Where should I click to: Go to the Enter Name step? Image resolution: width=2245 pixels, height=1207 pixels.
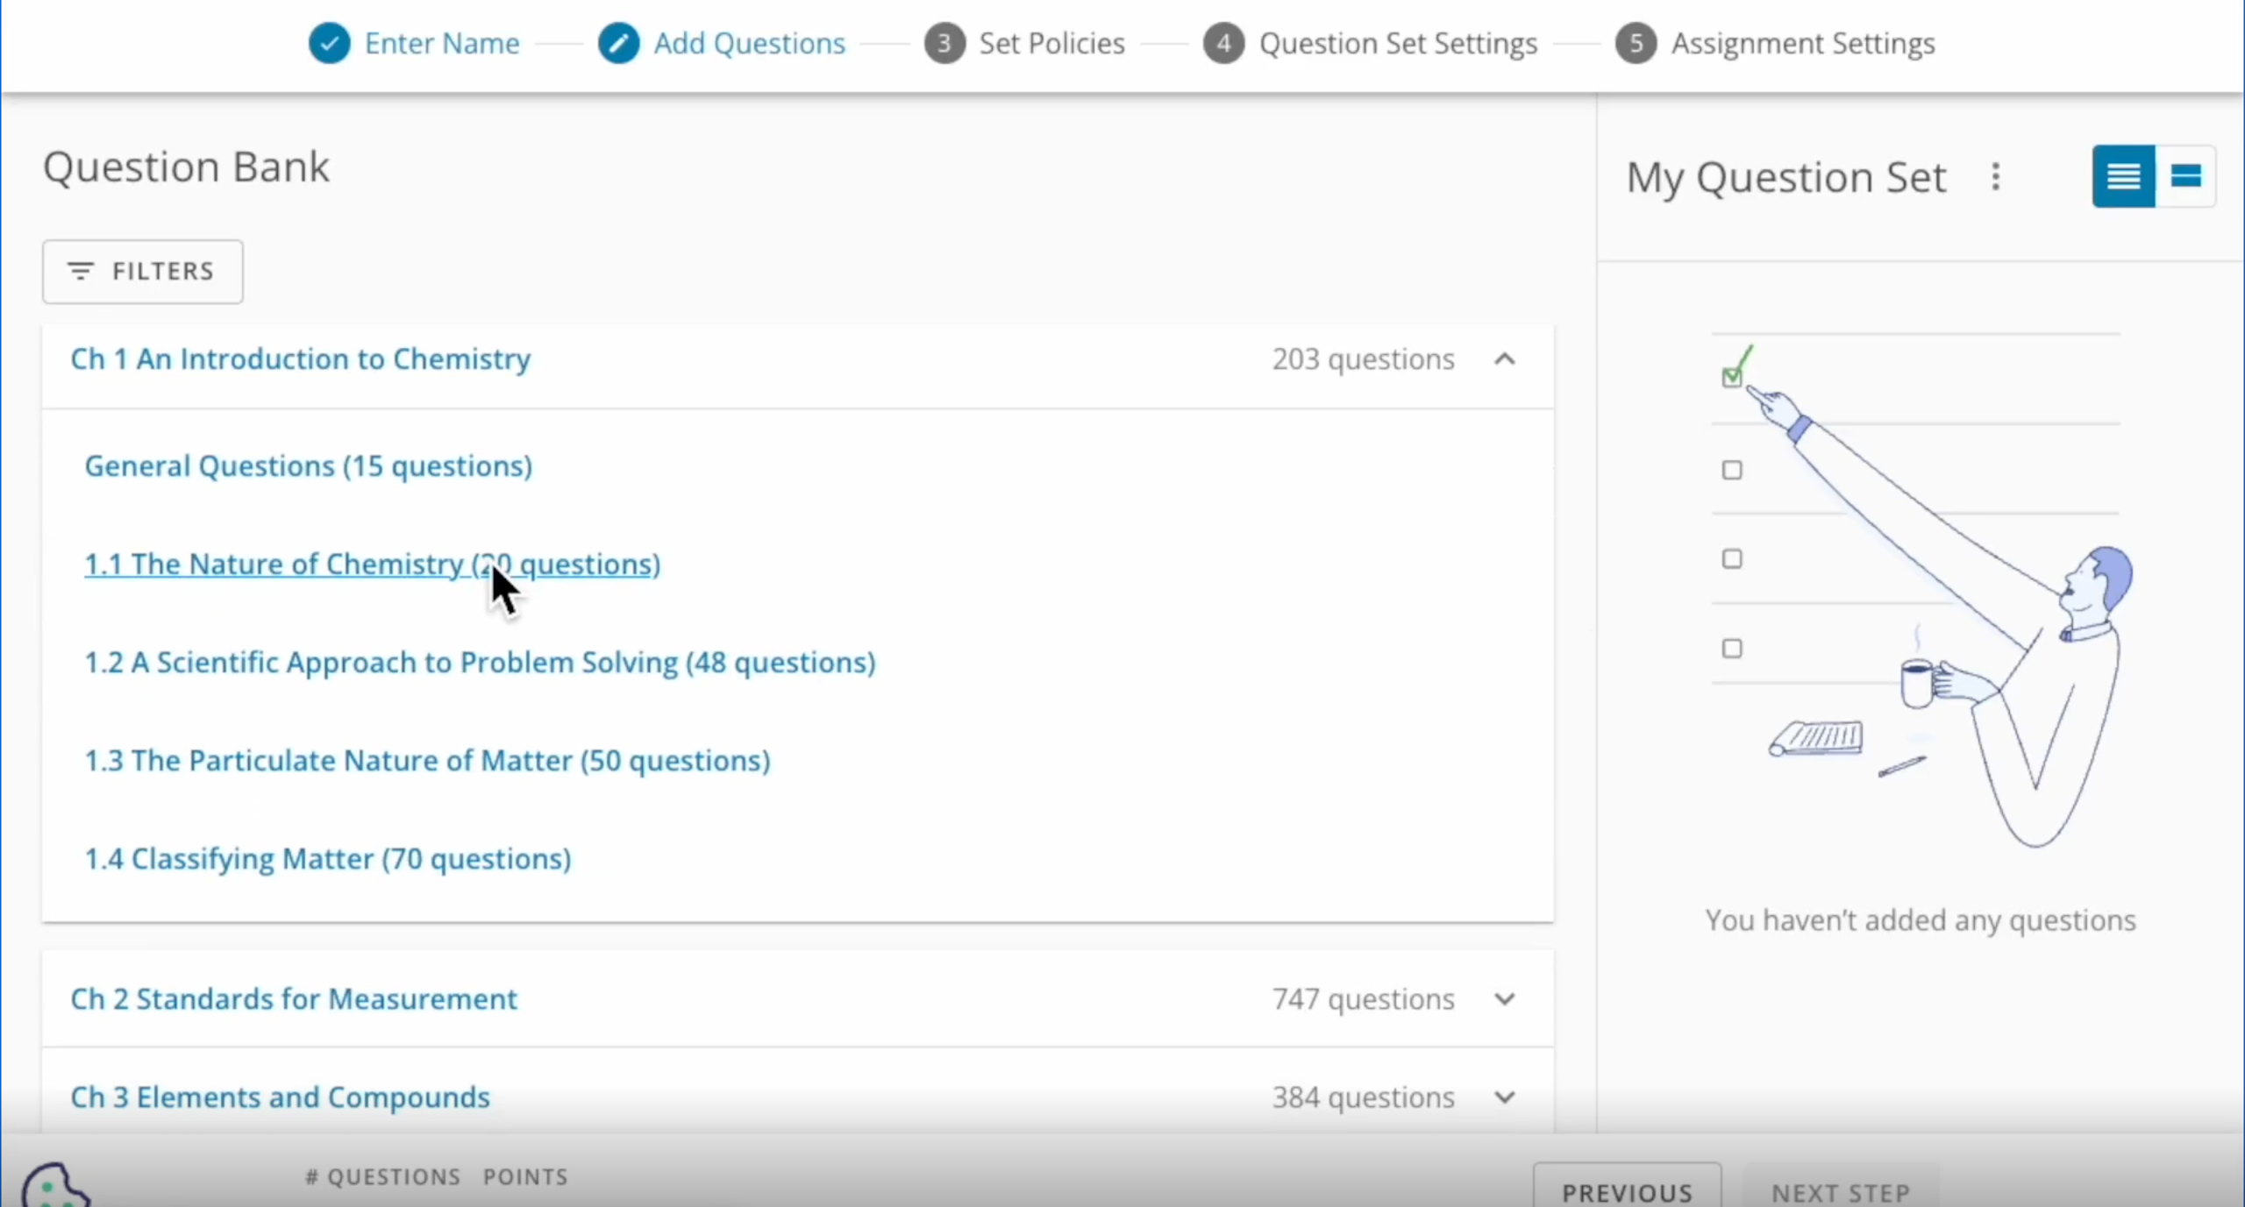tap(442, 43)
